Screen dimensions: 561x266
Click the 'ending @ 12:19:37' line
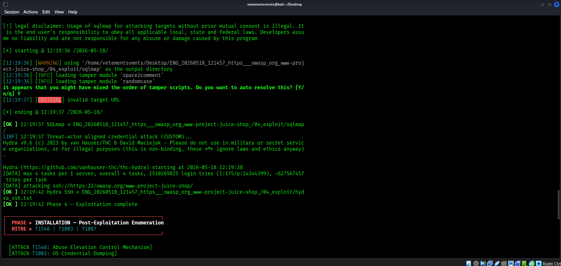[53, 112]
